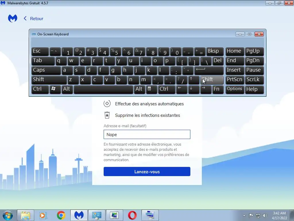The width and height of the screenshot is (294, 221).
Task: Click Malwarebytes taskbar icon
Action: click(79, 215)
